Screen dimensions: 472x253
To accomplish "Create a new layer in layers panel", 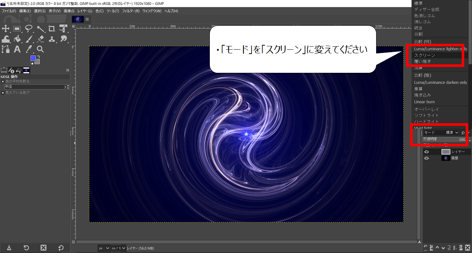I will [x=426, y=247].
